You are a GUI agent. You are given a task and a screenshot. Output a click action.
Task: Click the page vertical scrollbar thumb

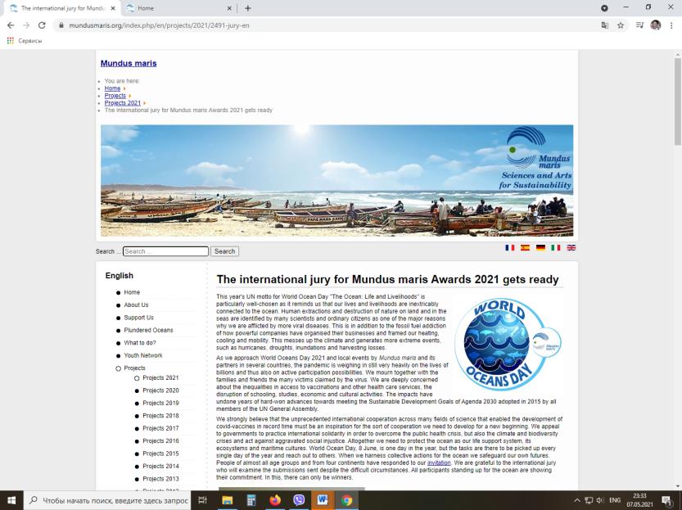678,101
